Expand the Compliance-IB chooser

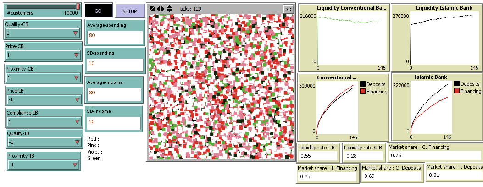(x=44, y=122)
